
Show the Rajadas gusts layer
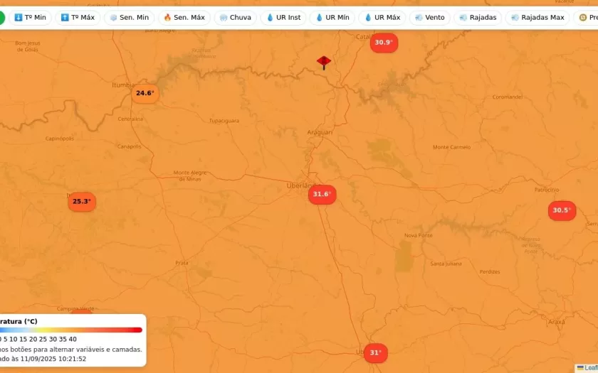(478, 17)
